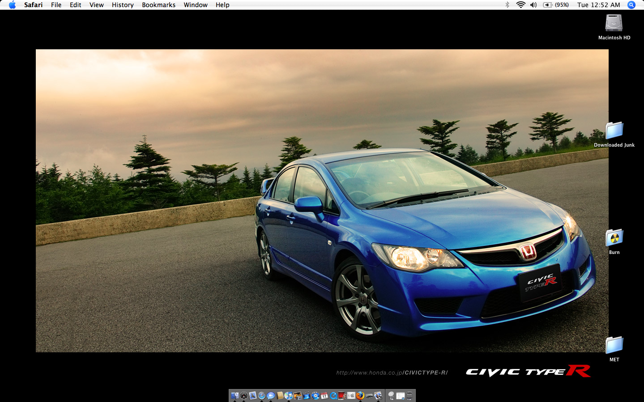Image resolution: width=644 pixels, height=402 pixels.
Task: Open the Apple menu
Action: [12, 5]
